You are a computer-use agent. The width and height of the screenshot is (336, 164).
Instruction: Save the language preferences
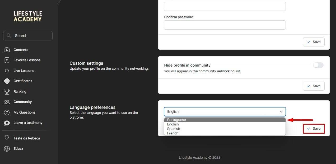click(314, 129)
